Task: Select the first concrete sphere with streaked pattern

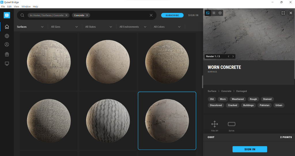Action: 49,62
